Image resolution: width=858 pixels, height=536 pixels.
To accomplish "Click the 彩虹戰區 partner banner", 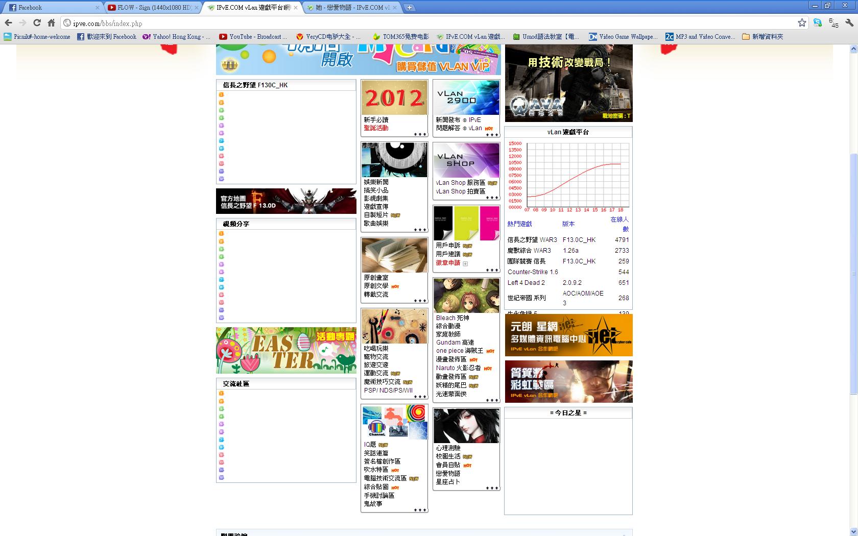I will [568, 382].
